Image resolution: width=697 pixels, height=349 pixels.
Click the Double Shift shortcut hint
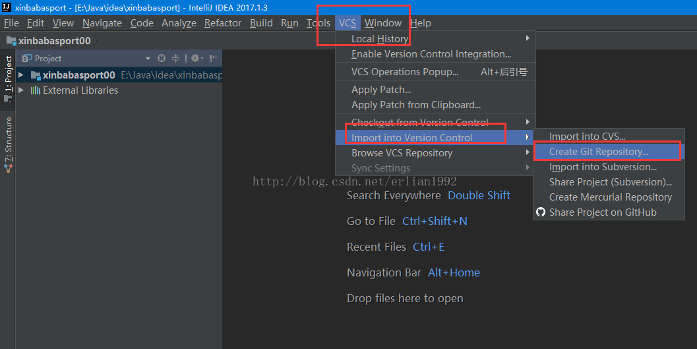coord(479,196)
